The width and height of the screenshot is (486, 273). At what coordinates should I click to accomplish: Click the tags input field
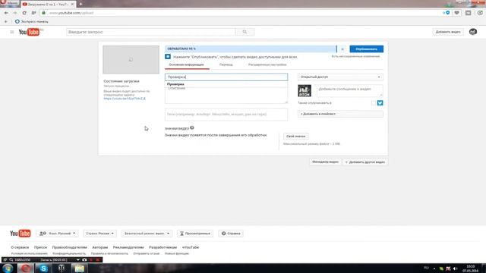tap(226, 115)
